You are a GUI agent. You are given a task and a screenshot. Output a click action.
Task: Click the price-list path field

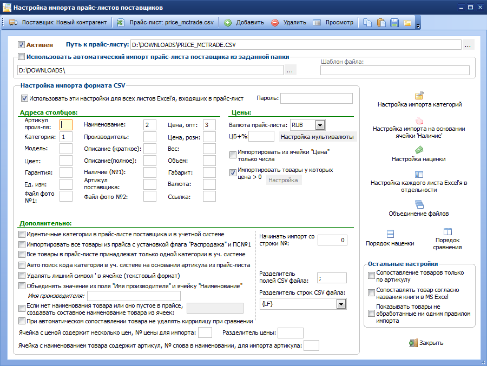295,45
